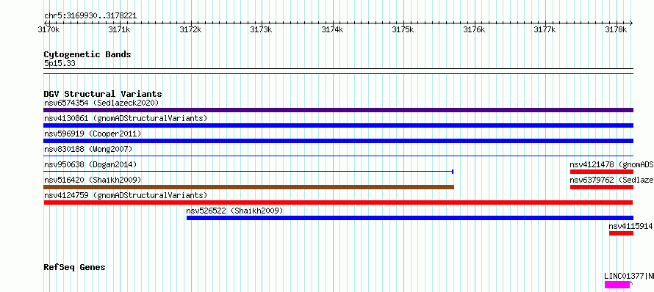Open the nsv4121478 label text
This screenshot has height=292, width=654.
tap(612, 164)
